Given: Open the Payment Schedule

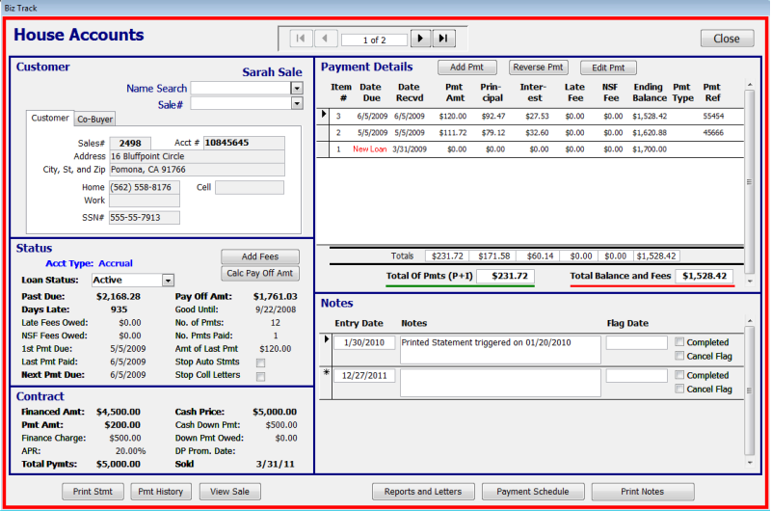Looking at the screenshot, I should 533,492.
